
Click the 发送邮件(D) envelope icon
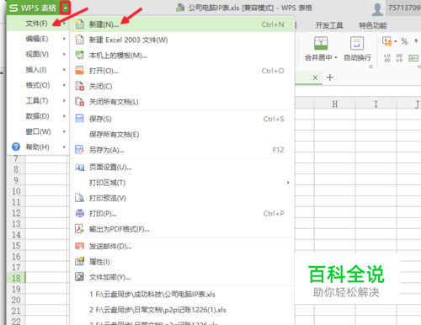point(80,246)
